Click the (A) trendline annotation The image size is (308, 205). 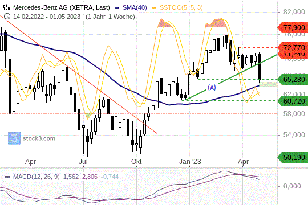(x=212, y=88)
